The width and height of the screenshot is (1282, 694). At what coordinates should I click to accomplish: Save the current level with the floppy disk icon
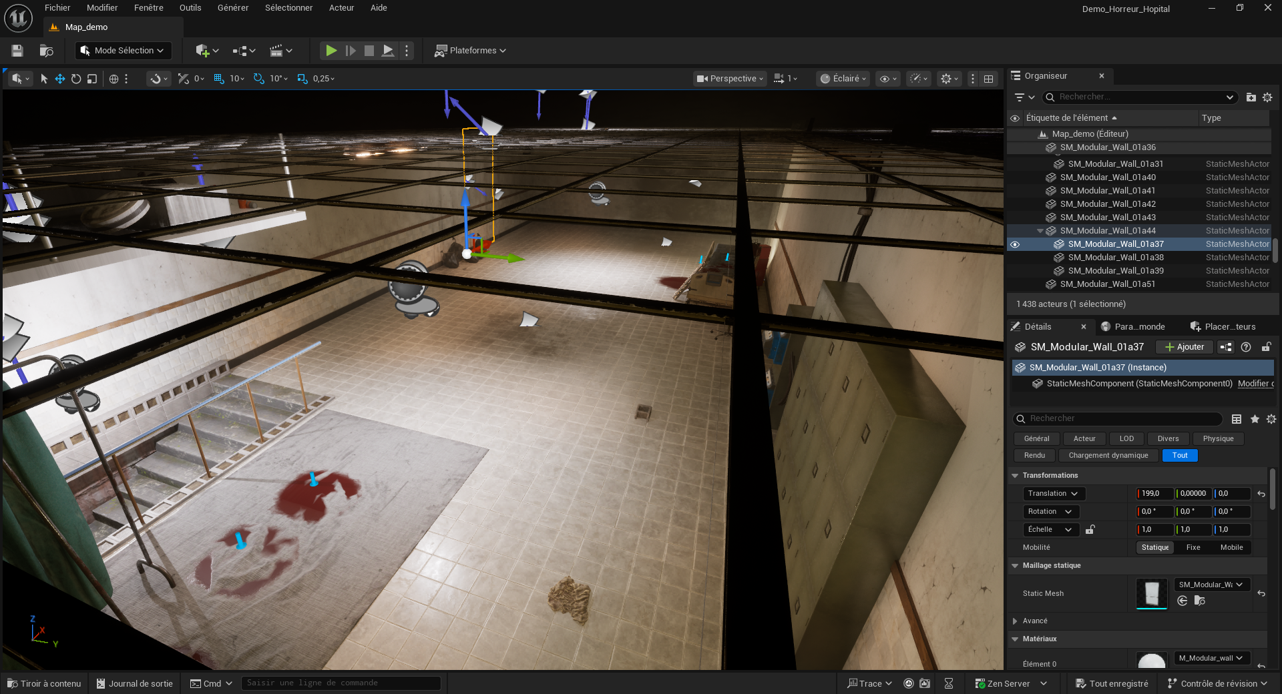click(17, 51)
